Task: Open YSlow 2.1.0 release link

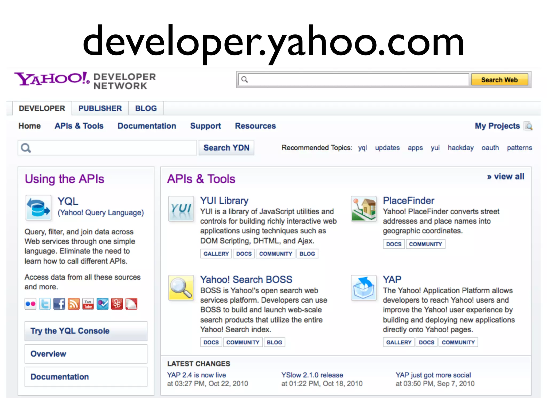Action: (x=312, y=375)
